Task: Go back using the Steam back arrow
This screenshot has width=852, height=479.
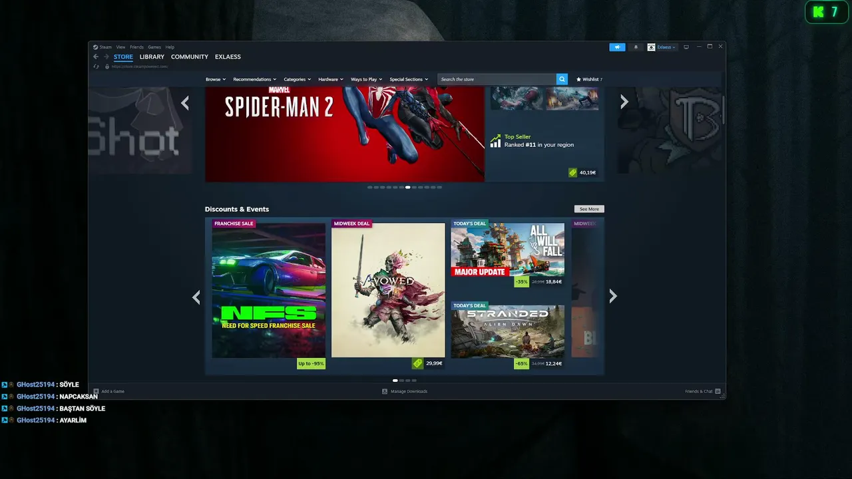Action: point(96,57)
